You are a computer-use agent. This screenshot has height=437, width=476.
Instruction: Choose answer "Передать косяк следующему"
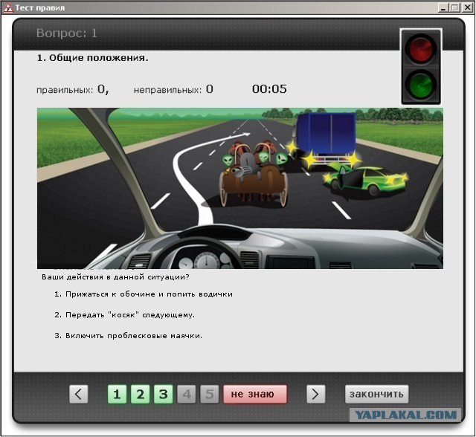point(124,314)
